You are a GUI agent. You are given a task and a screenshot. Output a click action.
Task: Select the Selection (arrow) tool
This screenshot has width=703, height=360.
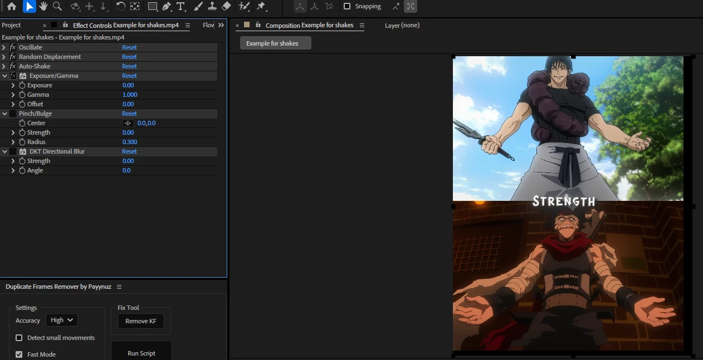30,7
